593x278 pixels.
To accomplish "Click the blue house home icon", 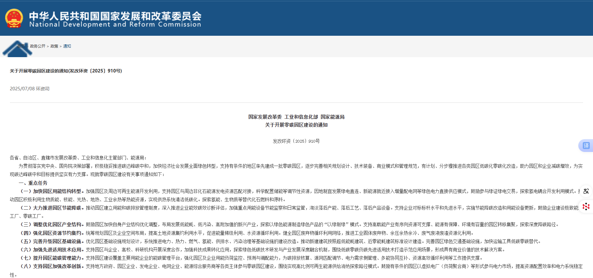I will 17,49.
